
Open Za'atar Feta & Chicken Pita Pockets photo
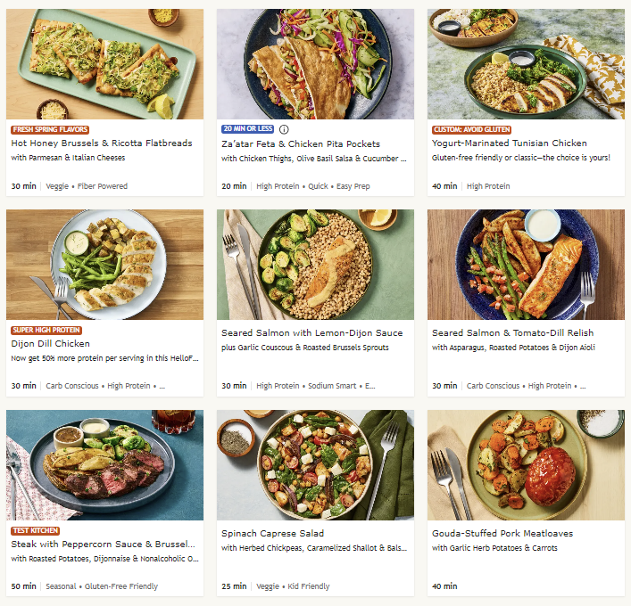click(315, 64)
